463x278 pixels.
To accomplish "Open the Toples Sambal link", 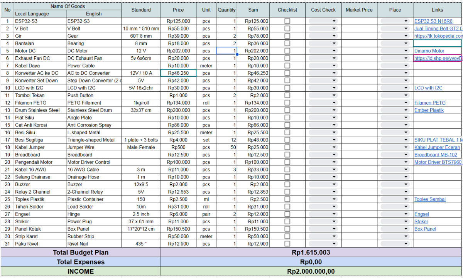I will click(x=430, y=199).
